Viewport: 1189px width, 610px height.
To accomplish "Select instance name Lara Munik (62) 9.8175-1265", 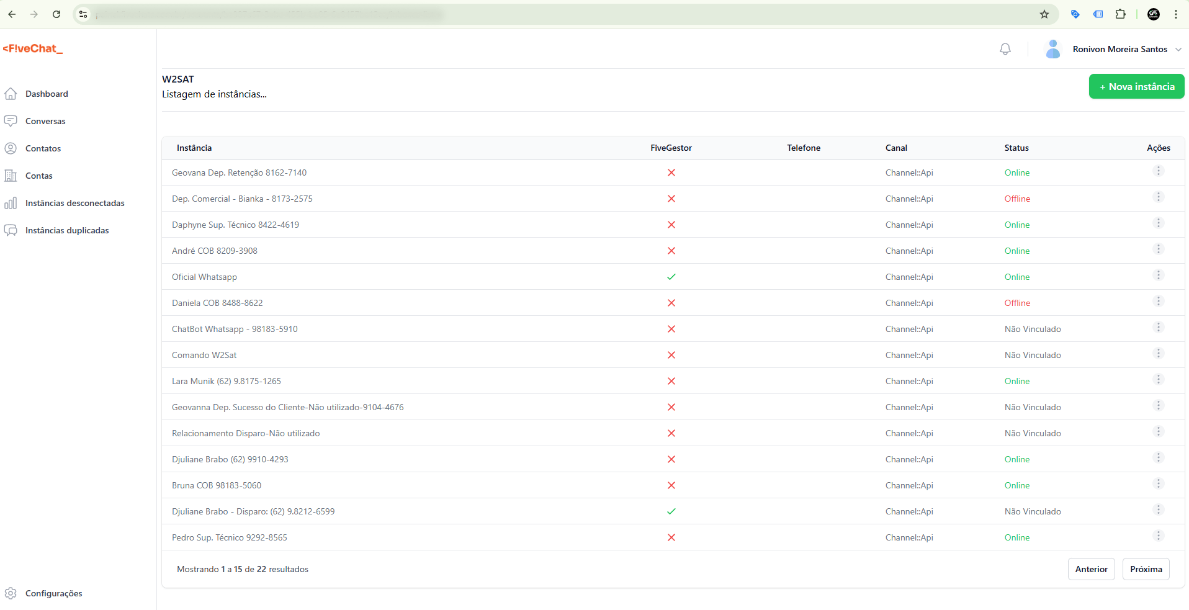I will coord(227,381).
